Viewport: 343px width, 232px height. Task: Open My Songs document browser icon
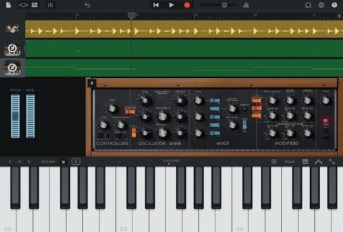8,5
